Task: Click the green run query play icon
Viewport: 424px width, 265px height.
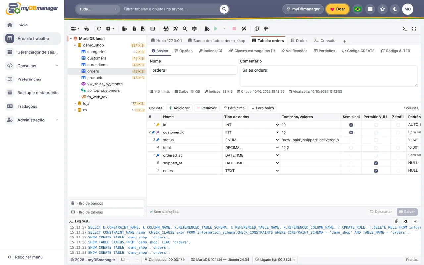Action: point(216,29)
